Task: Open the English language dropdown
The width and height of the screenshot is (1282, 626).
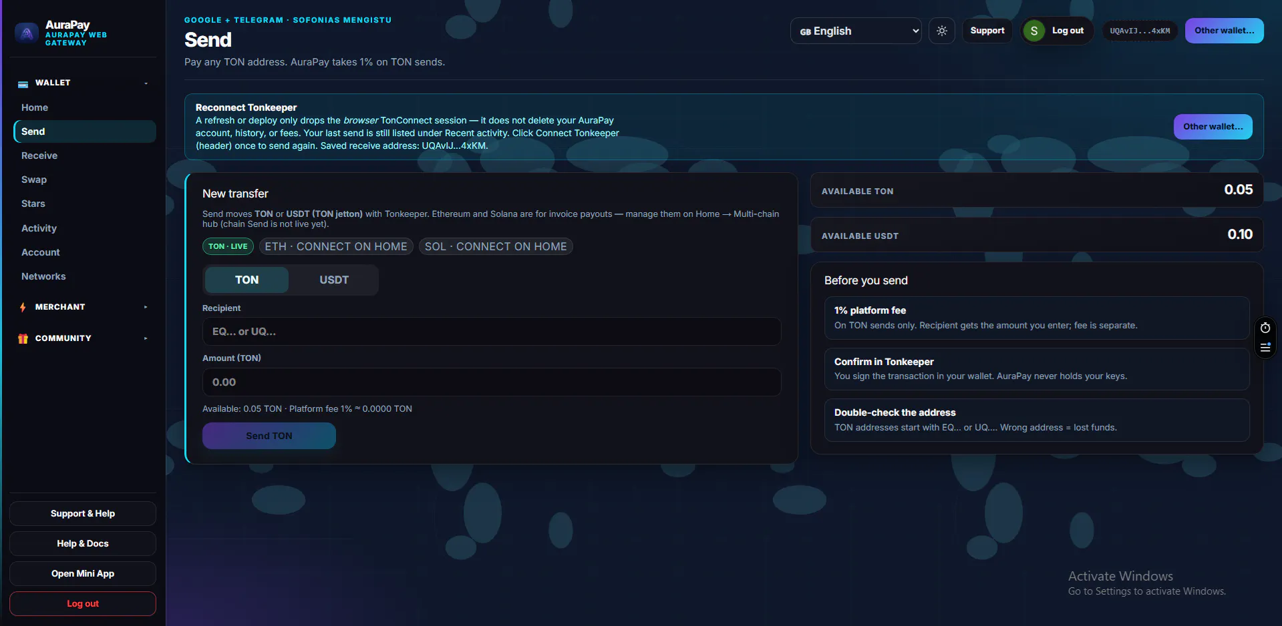Action: tap(856, 31)
